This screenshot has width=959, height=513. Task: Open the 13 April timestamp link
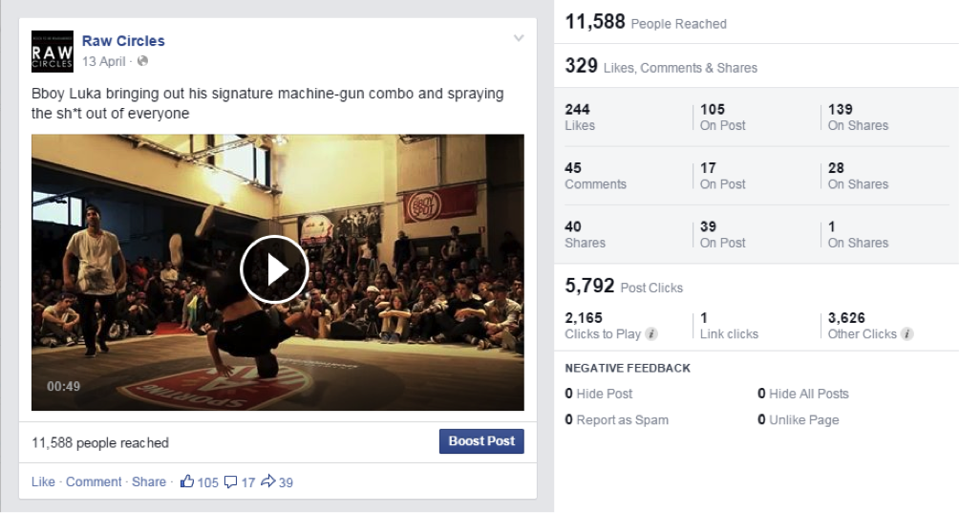[x=103, y=61]
